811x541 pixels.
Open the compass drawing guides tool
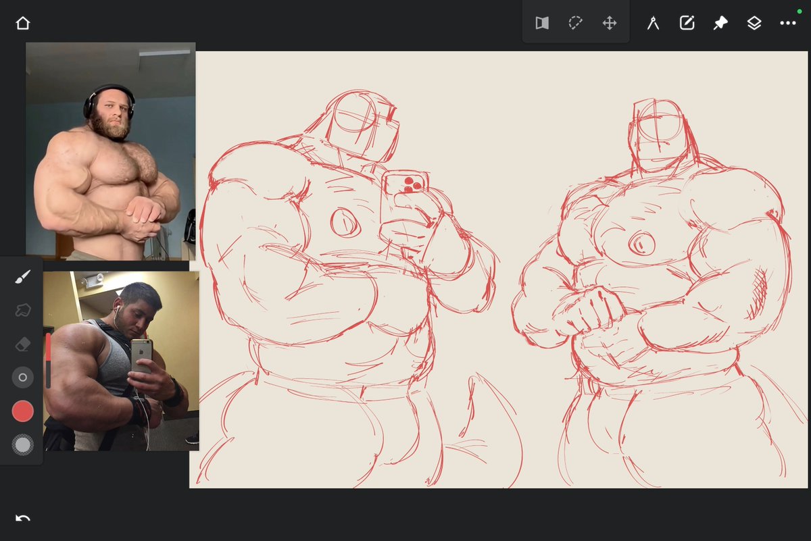pos(653,23)
